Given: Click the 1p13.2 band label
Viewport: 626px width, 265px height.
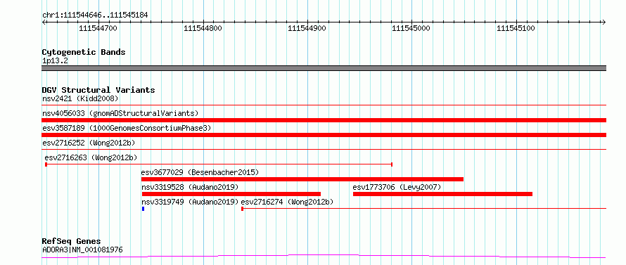Looking at the screenshot, I should tap(55, 61).
